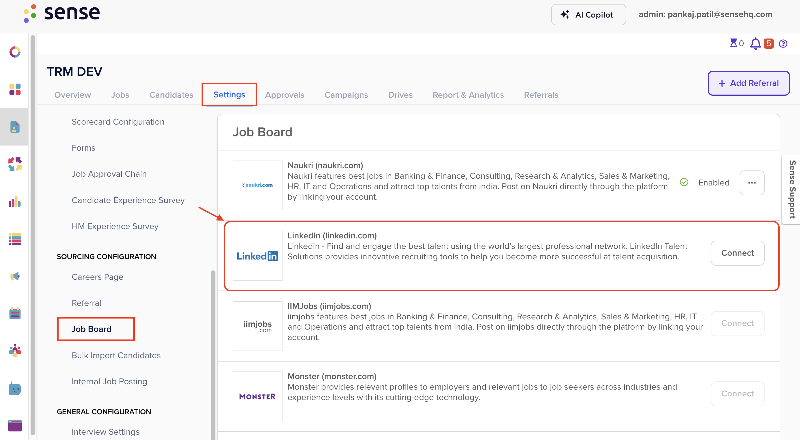Open the Report & Analytics tab
This screenshot has width=800, height=440.
pos(468,95)
